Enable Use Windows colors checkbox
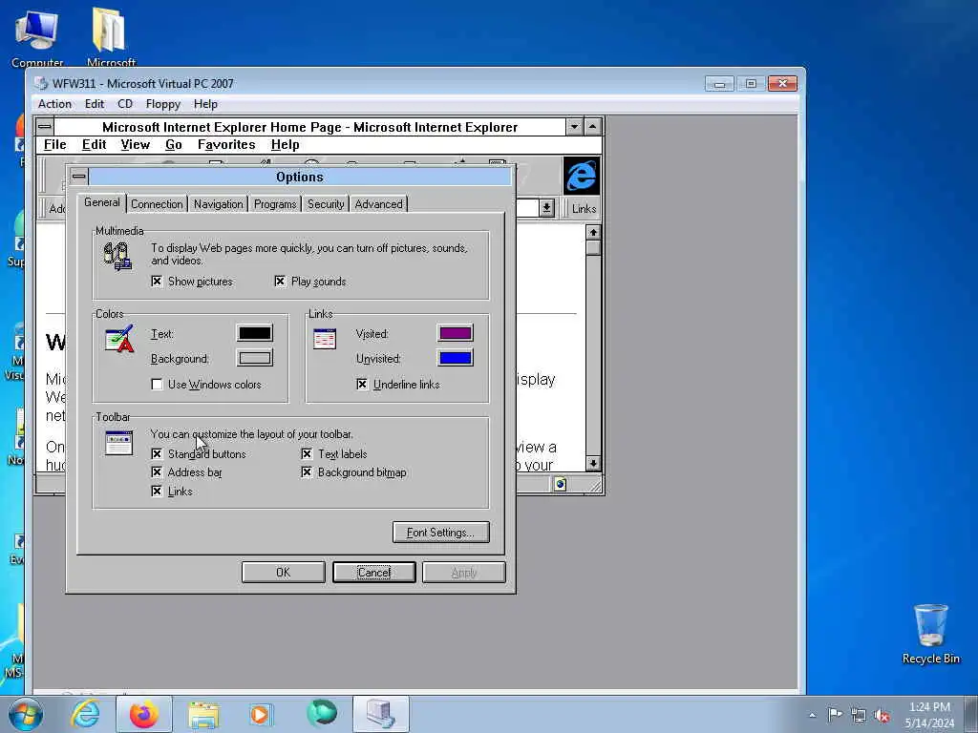The image size is (978, 733). click(158, 384)
